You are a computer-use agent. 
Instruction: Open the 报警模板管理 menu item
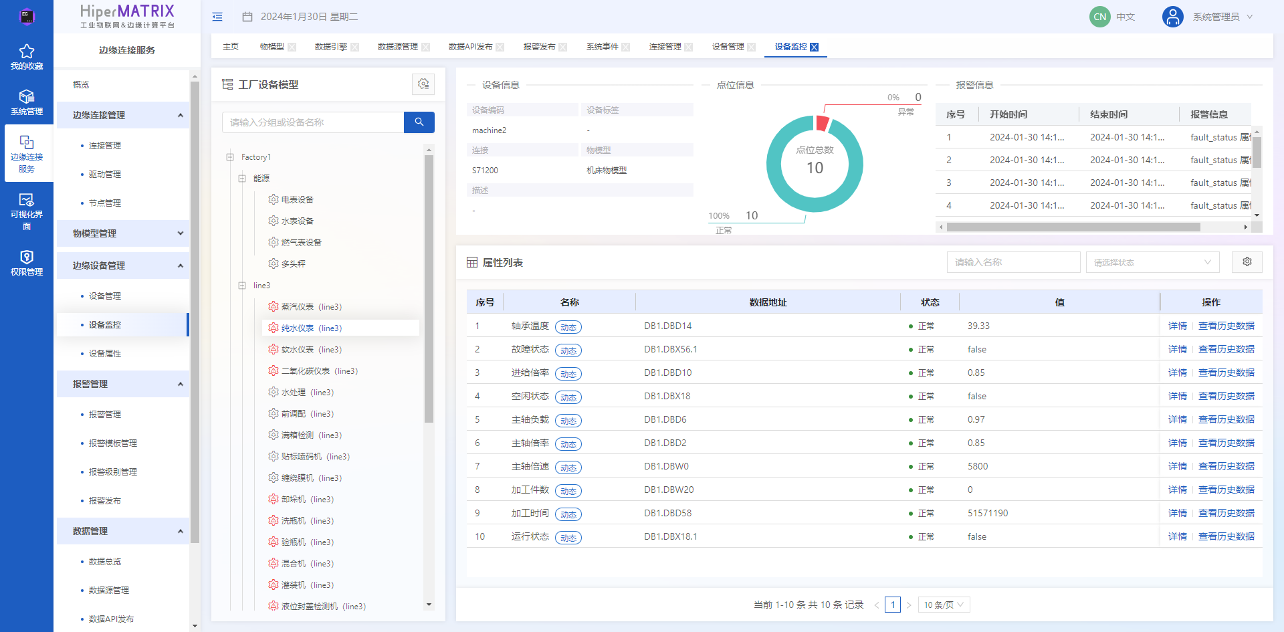(113, 443)
